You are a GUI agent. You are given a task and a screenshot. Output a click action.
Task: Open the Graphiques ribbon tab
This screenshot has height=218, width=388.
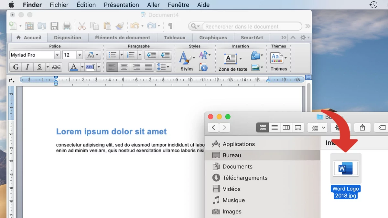[x=213, y=37]
